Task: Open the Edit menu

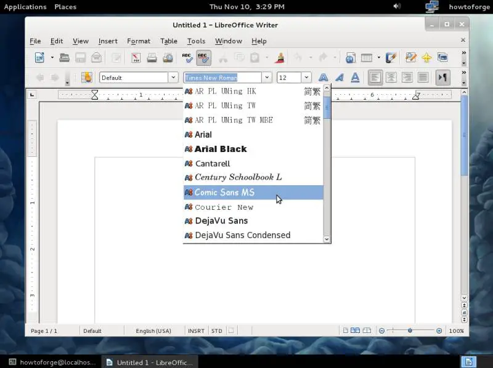Action: (57, 41)
